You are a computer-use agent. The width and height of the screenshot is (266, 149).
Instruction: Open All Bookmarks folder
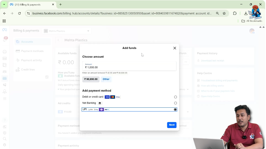click(252, 21)
